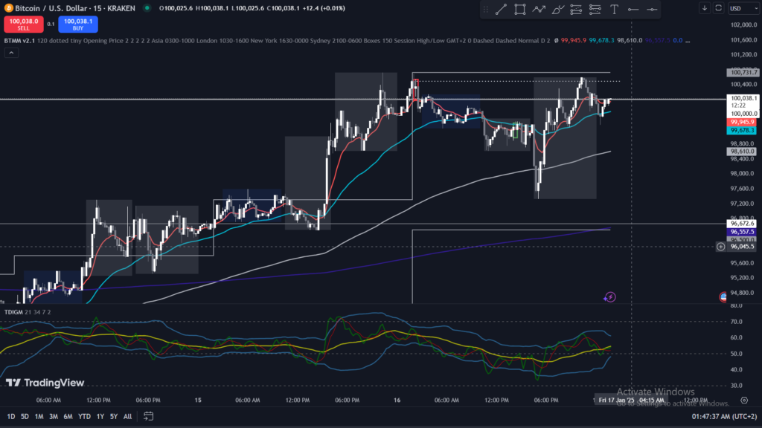Select the brush drawing tool

point(557,9)
